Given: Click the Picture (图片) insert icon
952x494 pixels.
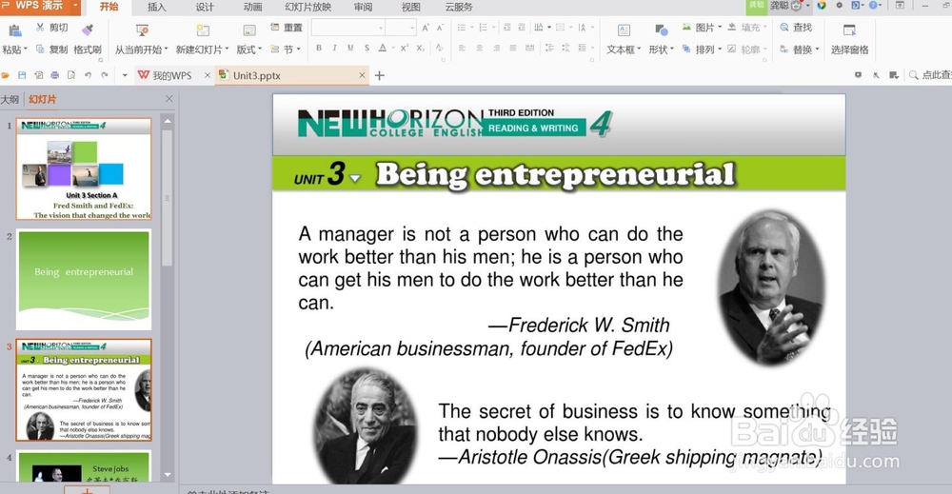Looking at the screenshot, I should point(686,28).
